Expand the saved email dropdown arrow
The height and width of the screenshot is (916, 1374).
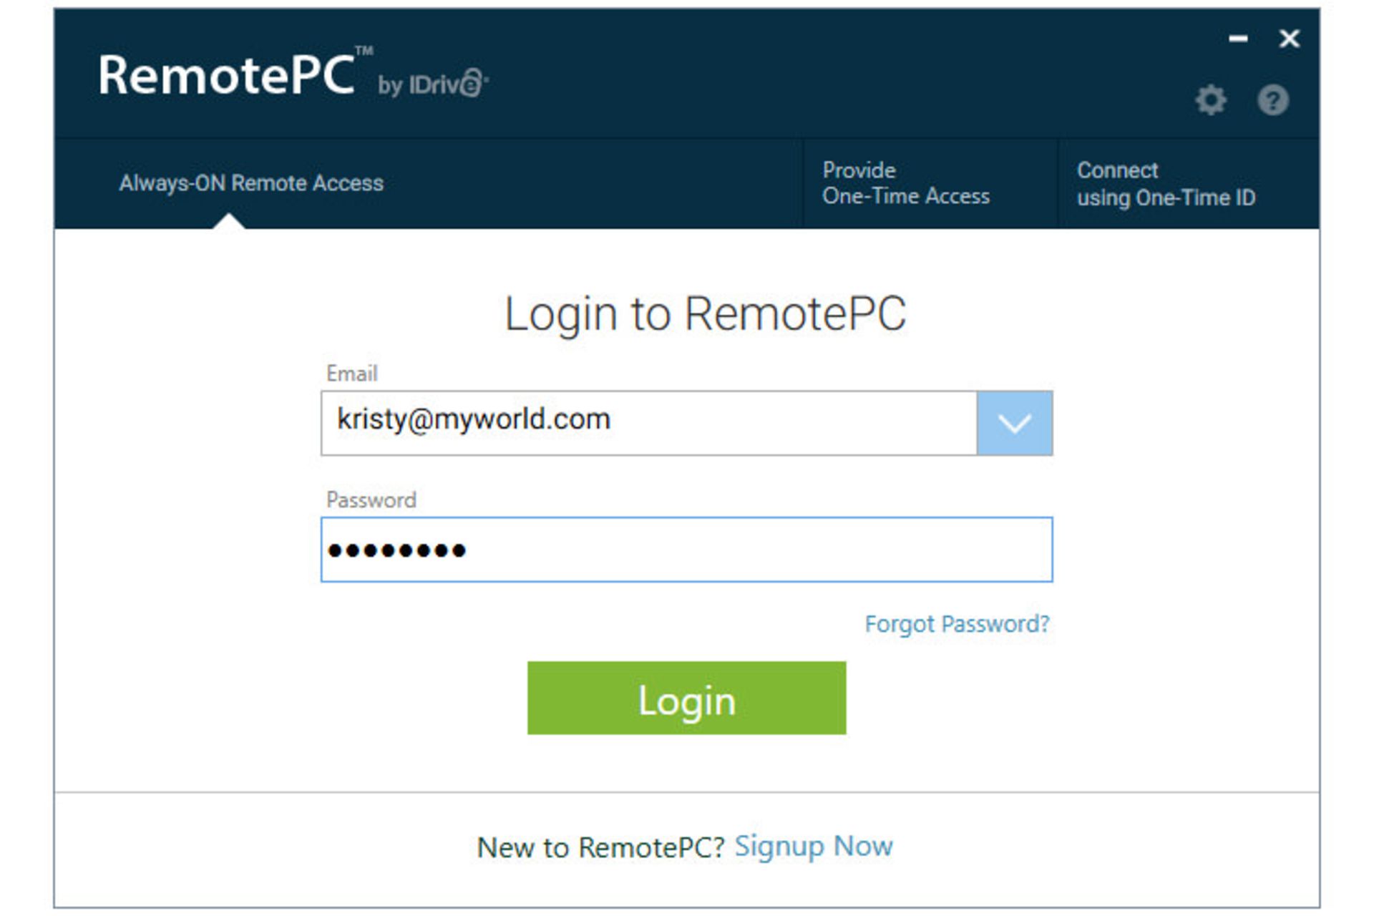click(x=1014, y=423)
